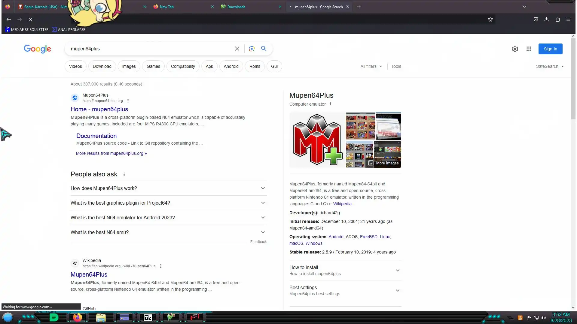The width and height of the screenshot is (577, 324).
Task: Click the search by image camera icon
Action: tap(252, 49)
